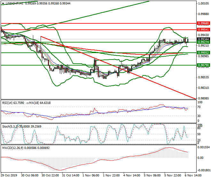Open the chart menu triangle beside USDCHF,H1

coord(3,4)
